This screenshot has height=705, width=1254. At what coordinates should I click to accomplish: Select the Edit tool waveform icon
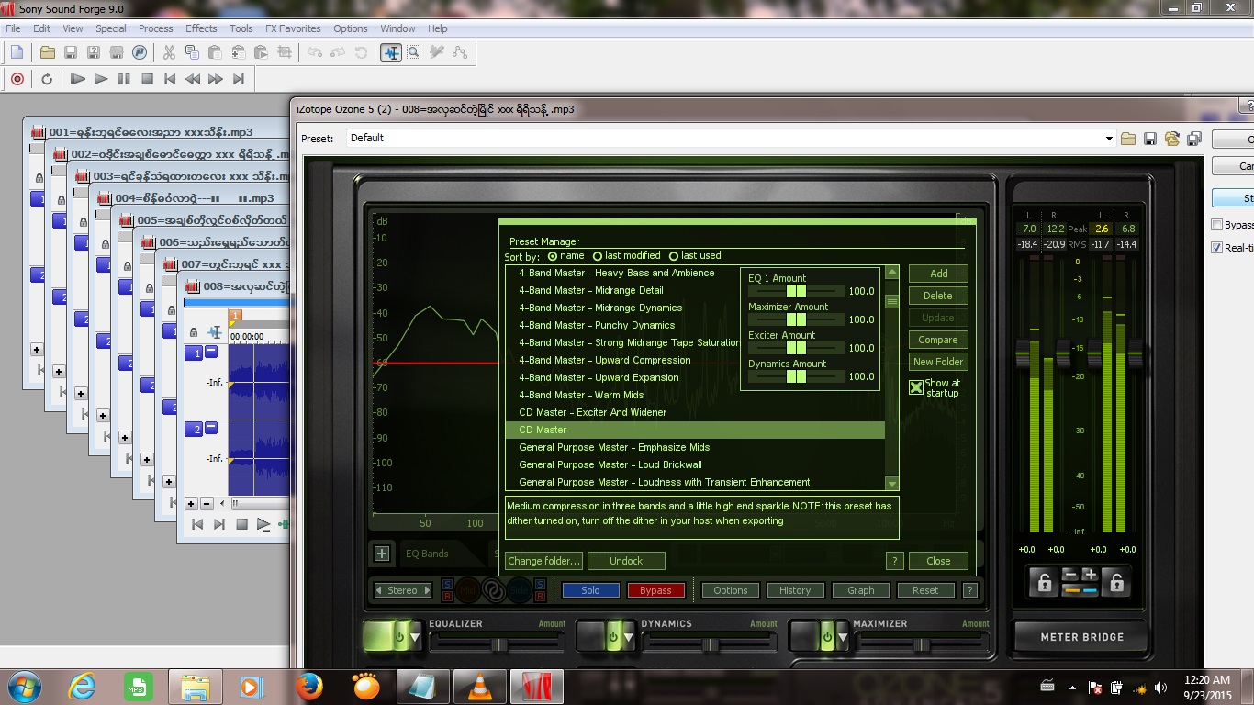pyautogui.click(x=391, y=52)
